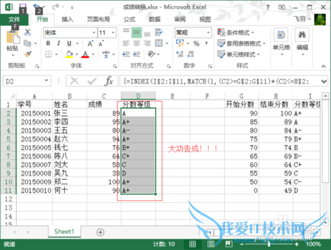
Task: Open 条件格式 conditional formatting menu
Action: (236, 32)
